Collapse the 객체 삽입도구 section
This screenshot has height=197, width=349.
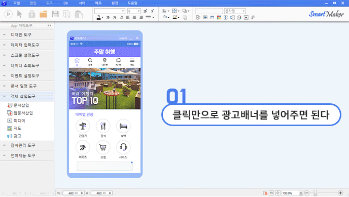[27, 96]
